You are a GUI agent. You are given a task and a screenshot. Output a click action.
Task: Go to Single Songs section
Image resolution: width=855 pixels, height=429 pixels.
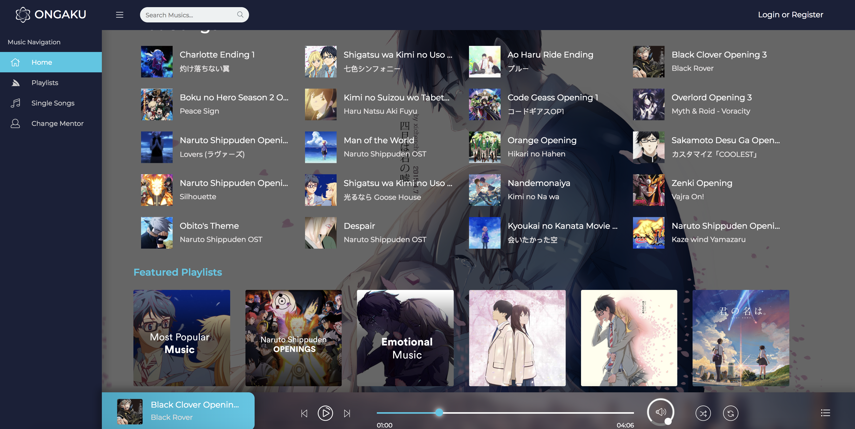pyautogui.click(x=53, y=103)
